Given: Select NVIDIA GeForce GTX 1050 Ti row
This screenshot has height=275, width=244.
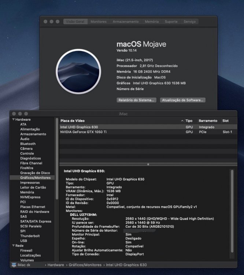Looking at the screenshot, I should pos(148,132).
